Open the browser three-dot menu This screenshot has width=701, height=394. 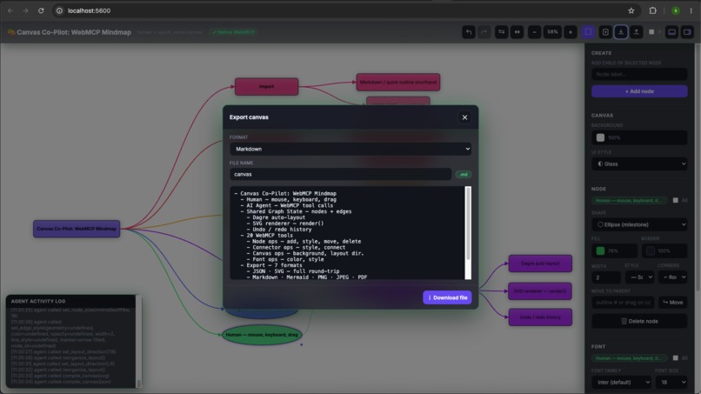pyautogui.click(x=691, y=10)
